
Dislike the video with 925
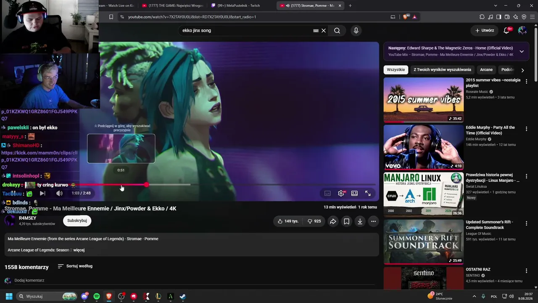tap(314, 221)
